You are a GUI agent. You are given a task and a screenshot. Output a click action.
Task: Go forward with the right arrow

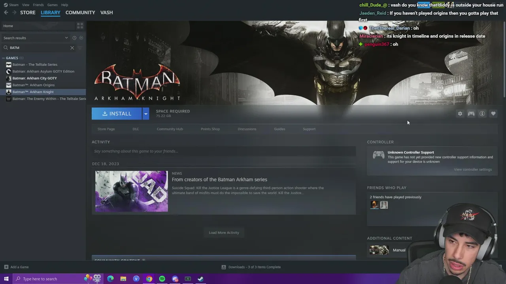click(x=14, y=13)
